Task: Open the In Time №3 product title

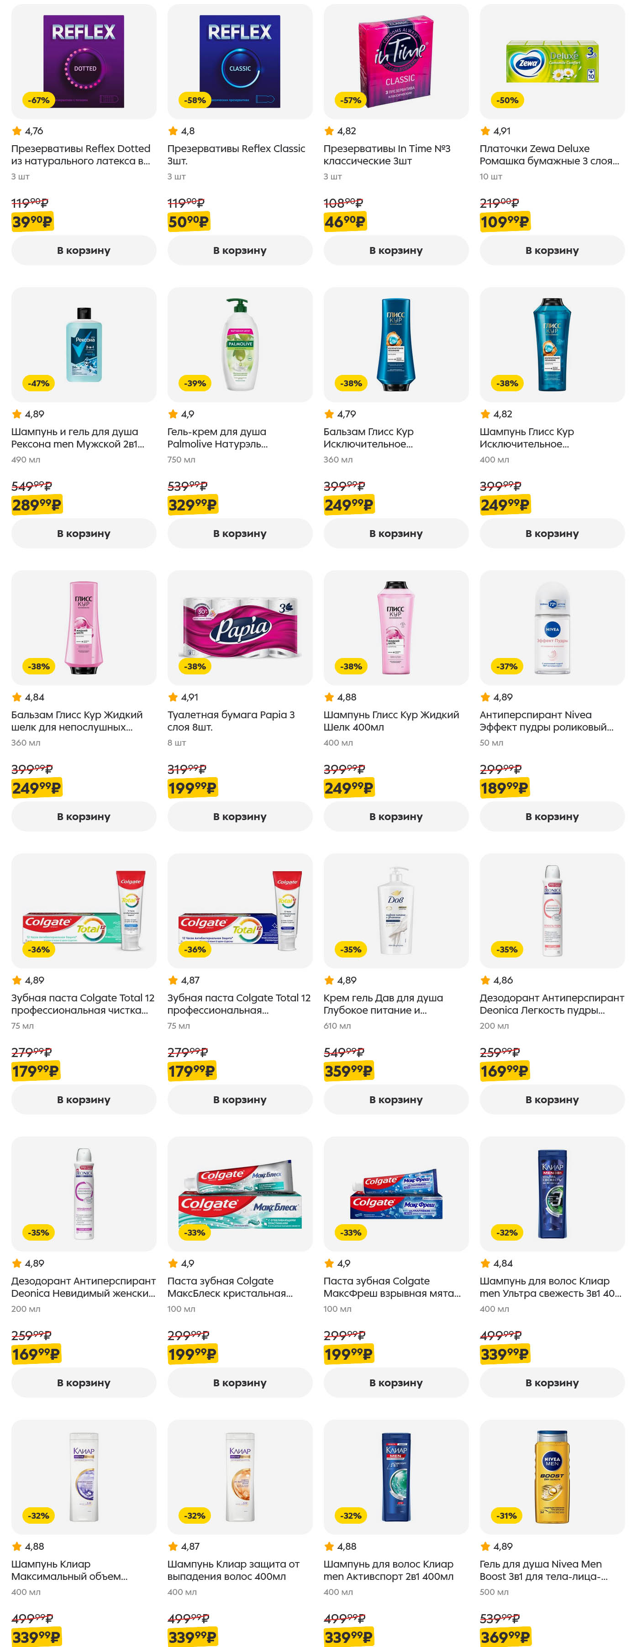Action: tap(387, 155)
